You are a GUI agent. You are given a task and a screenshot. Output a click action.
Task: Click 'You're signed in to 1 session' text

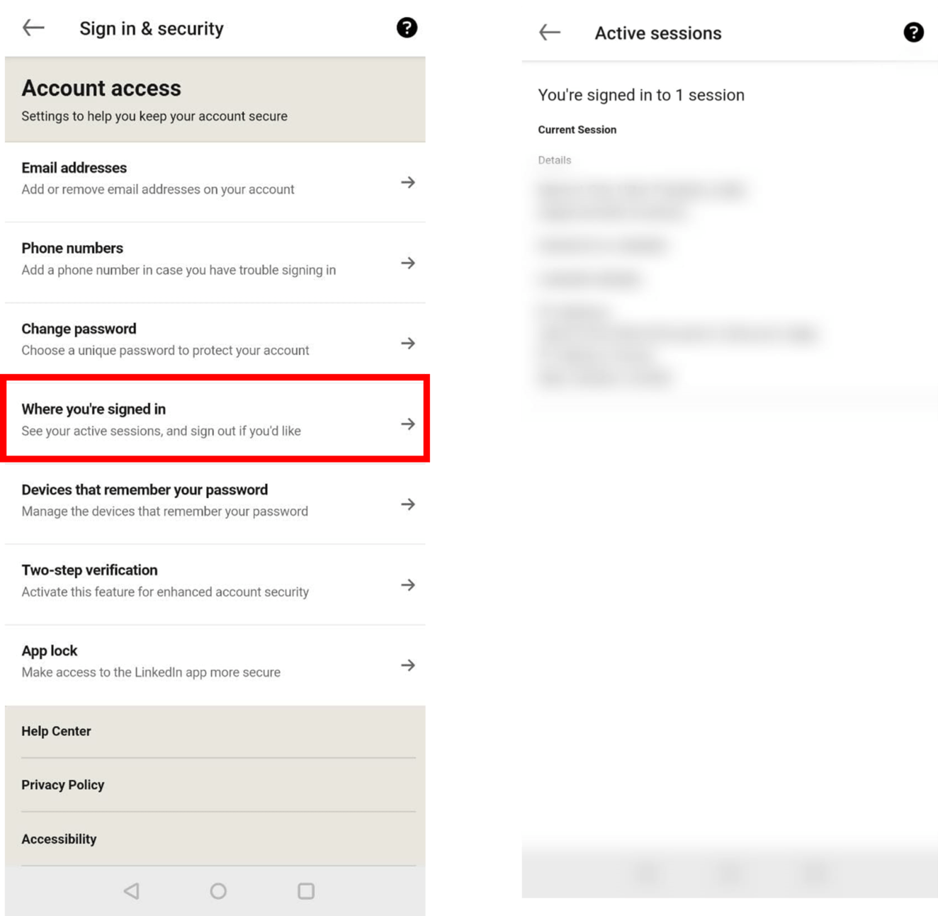pos(641,95)
